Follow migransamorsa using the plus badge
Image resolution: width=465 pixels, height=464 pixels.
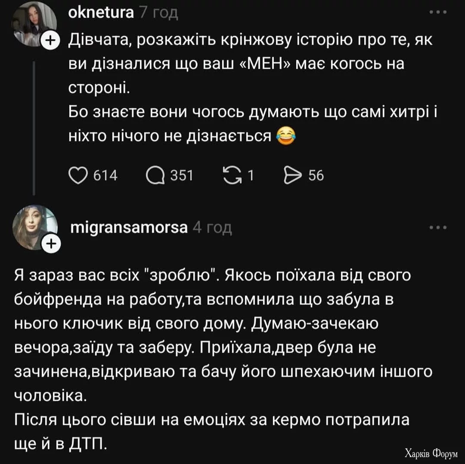coord(51,244)
